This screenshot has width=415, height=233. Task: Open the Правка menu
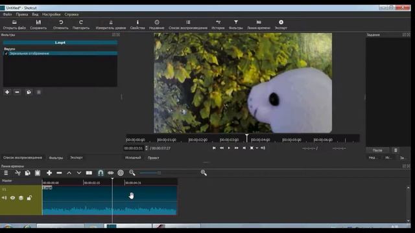(x=21, y=14)
